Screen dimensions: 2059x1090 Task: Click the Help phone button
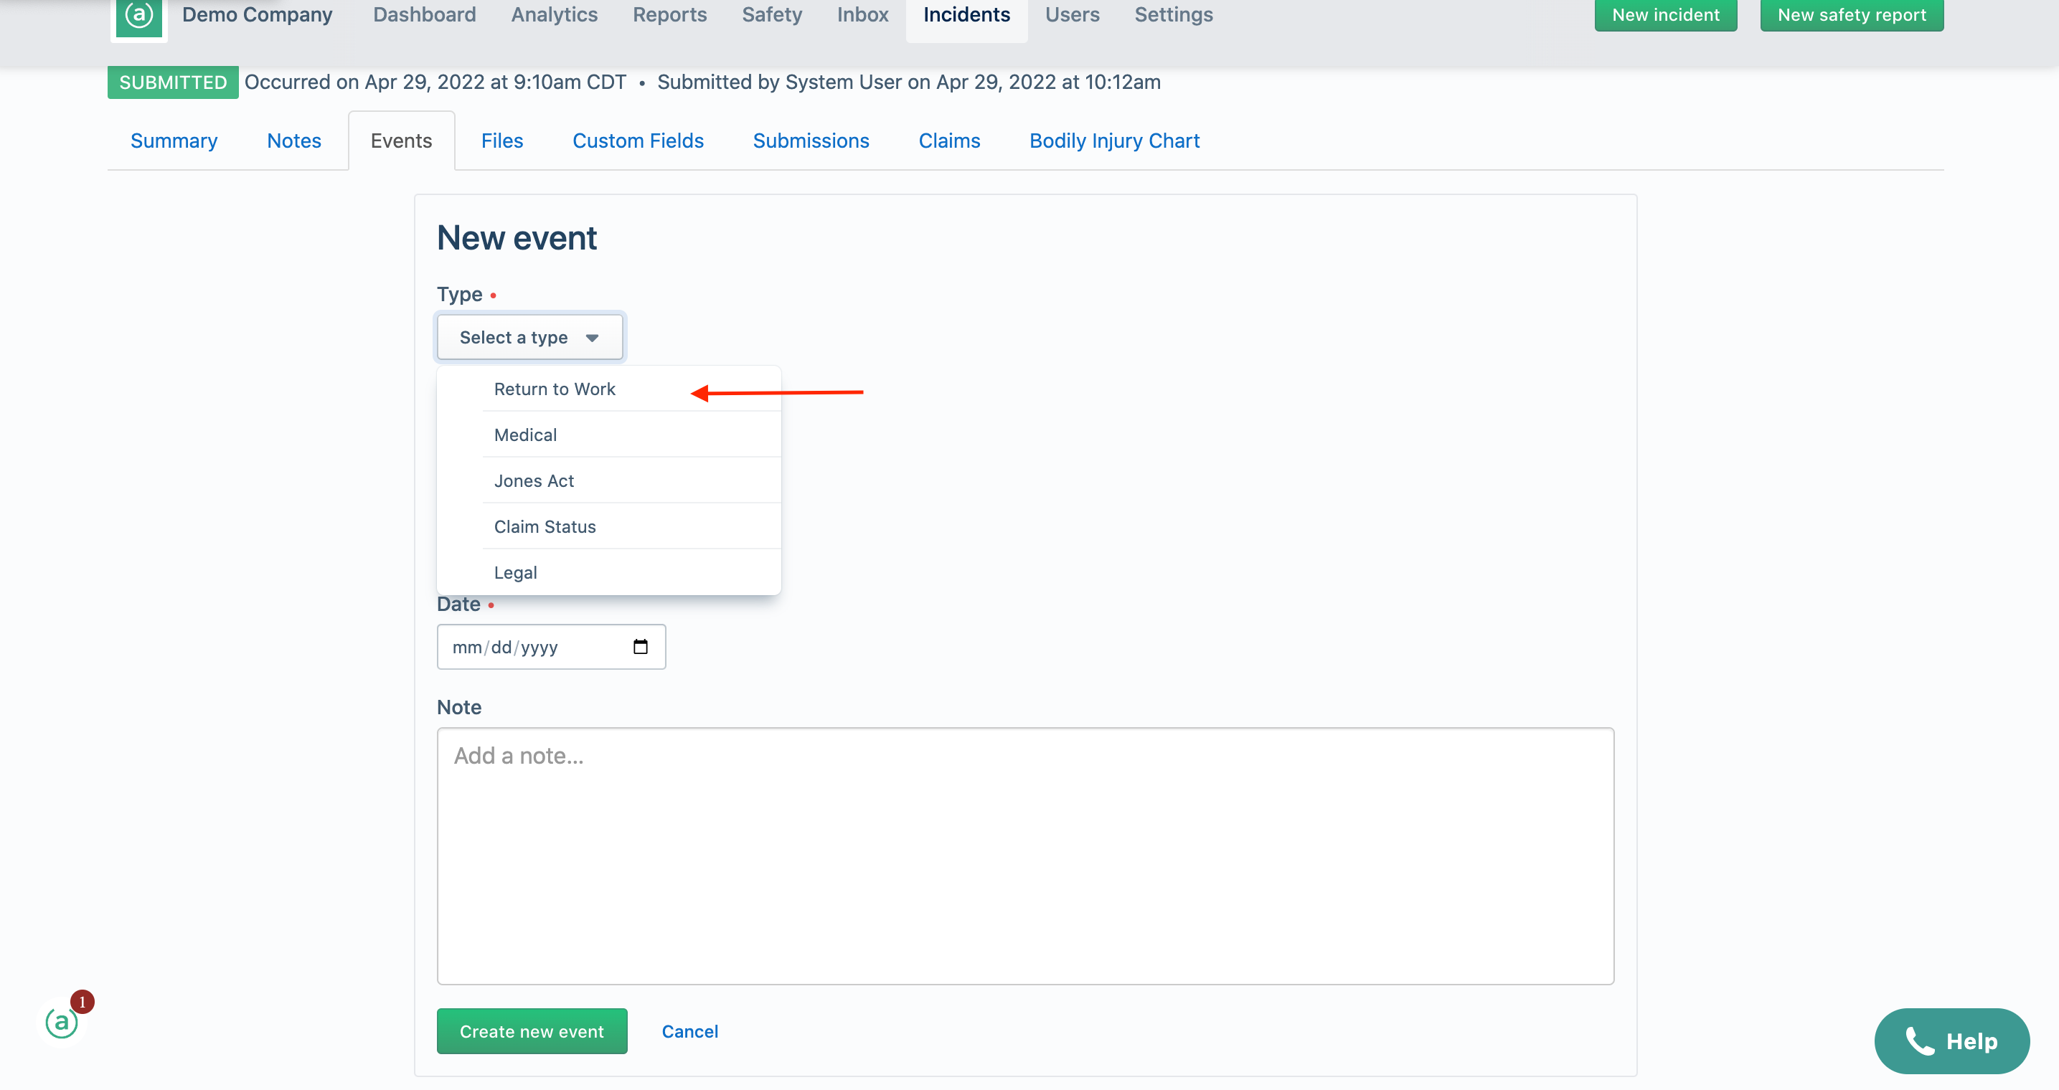(x=1951, y=1041)
